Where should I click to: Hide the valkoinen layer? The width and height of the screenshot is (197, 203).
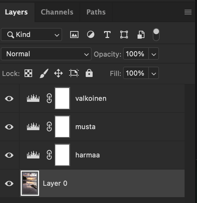click(9, 98)
